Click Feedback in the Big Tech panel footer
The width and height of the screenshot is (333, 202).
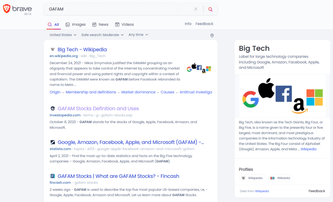(317, 191)
